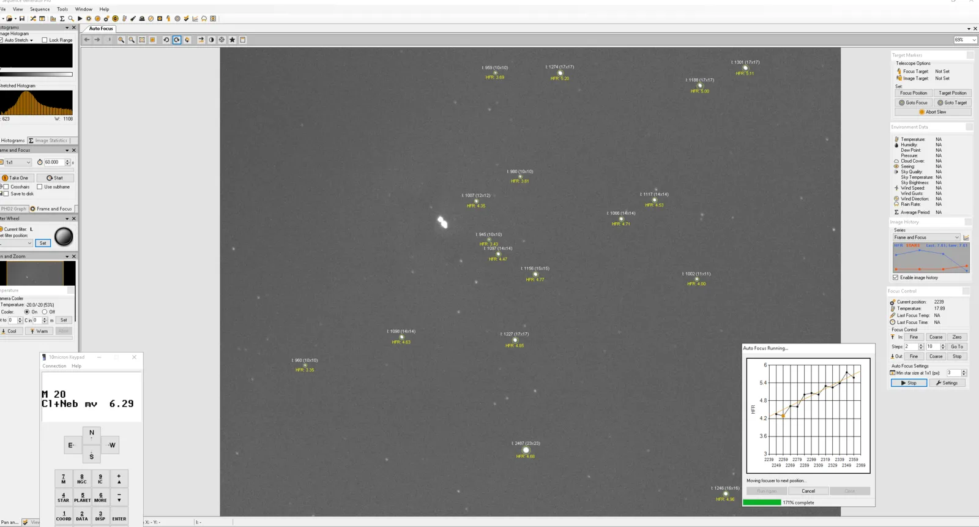This screenshot has width=979, height=527.
Task: Open the Auto Stretch dropdown arrow
Action: [x=31, y=40]
